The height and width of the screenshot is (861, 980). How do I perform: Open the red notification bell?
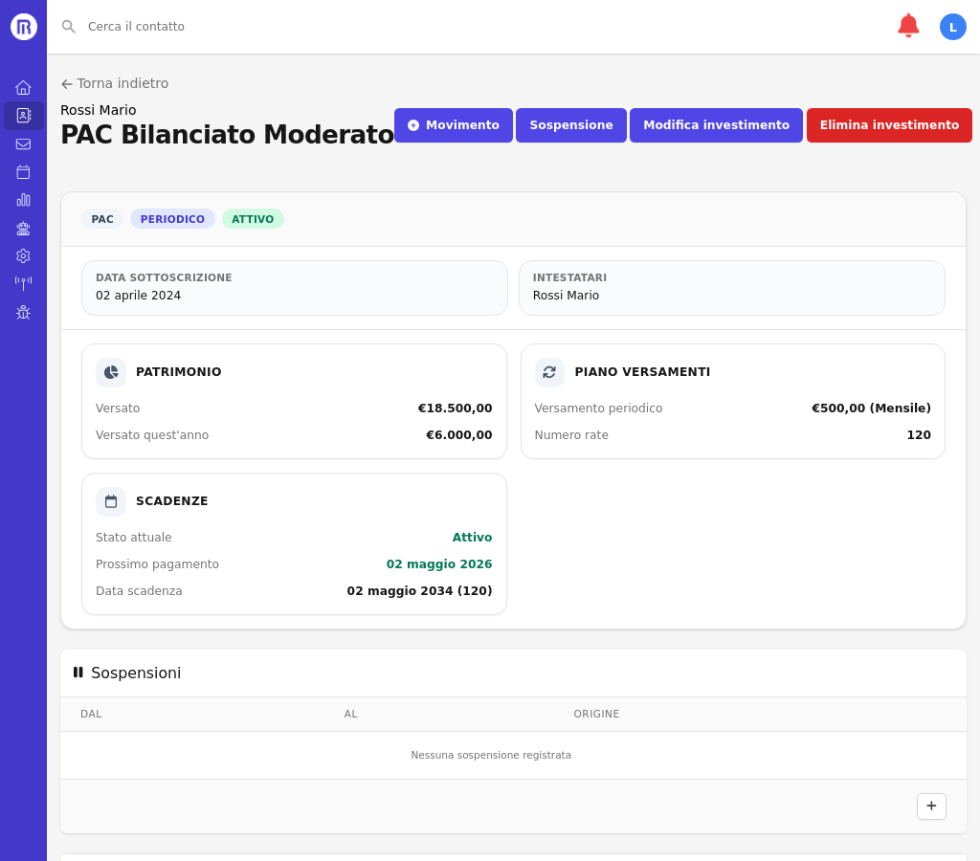(x=907, y=26)
